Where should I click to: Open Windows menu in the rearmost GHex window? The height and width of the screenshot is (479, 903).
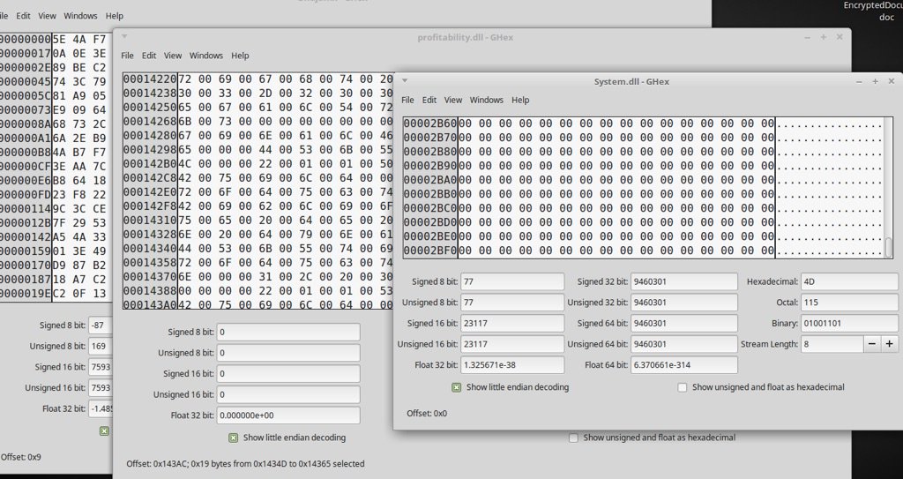point(80,16)
